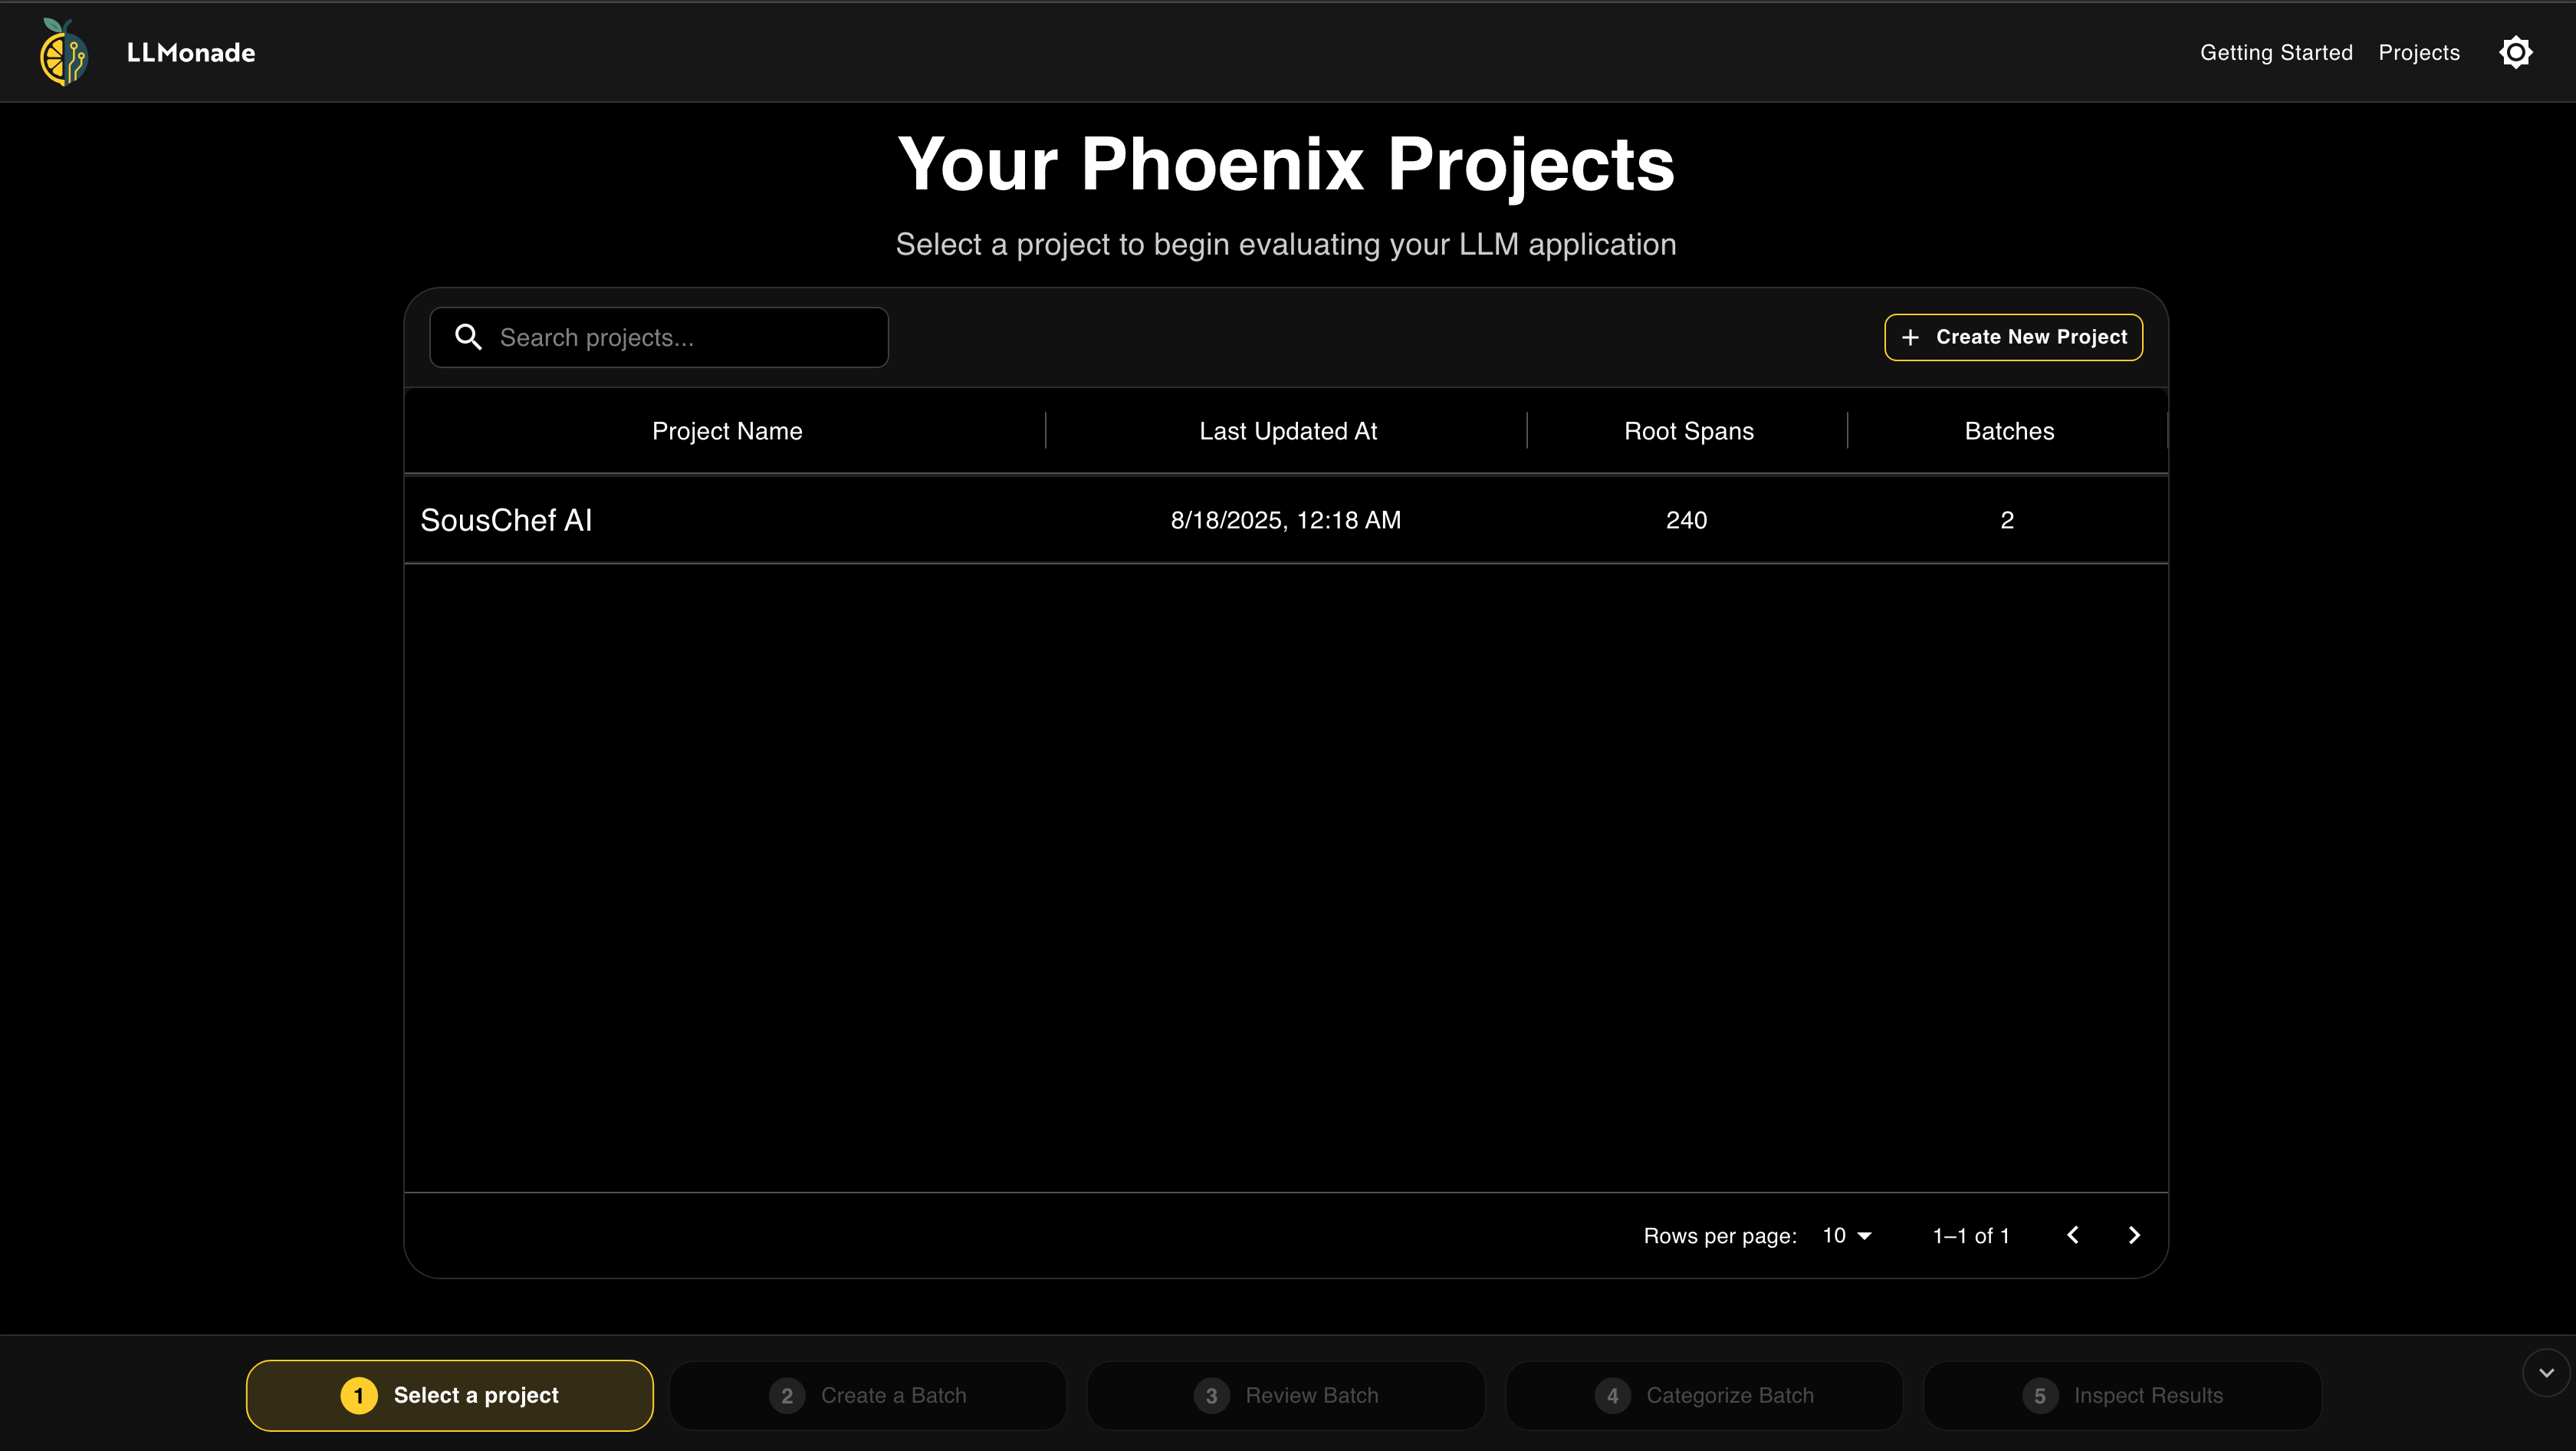This screenshot has width=2576, height=1451.
Task: Select step 1 Select a project
Action: (x=450, y=1395)
